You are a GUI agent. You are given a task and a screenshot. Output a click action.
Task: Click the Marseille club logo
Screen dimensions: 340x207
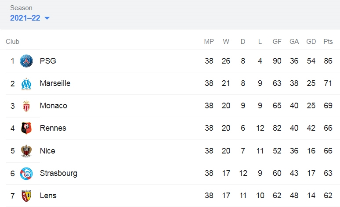(x=26, y=84)
